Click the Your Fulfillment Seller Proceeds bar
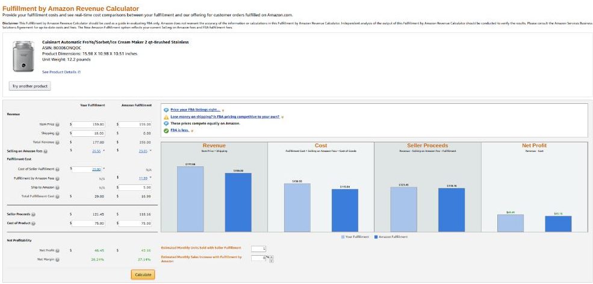Screen dimensions: 593x284 pyautogui.click(x=404, y=210)
